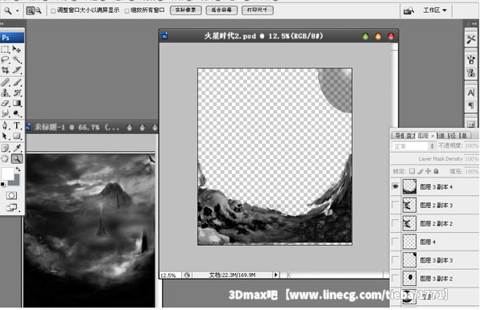Select the Clone Stamp tool
Screen dimensions: 480x310
5,92
